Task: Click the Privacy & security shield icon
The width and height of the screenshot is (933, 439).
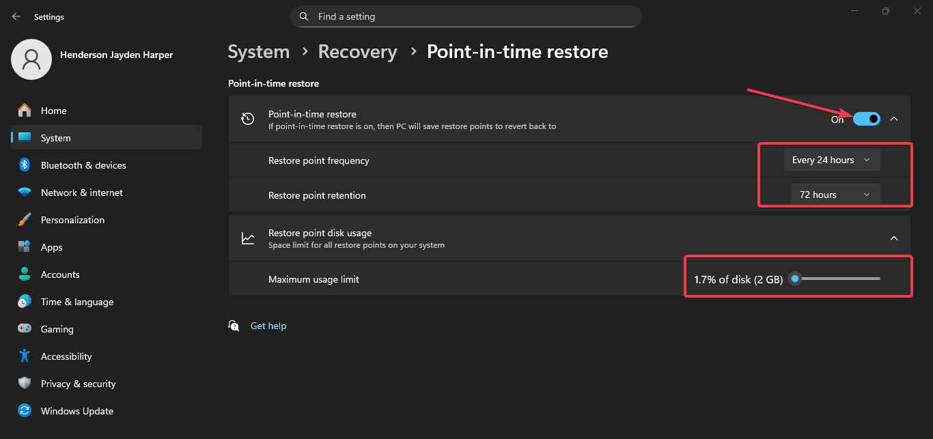Action: click(x=25, y=384)
